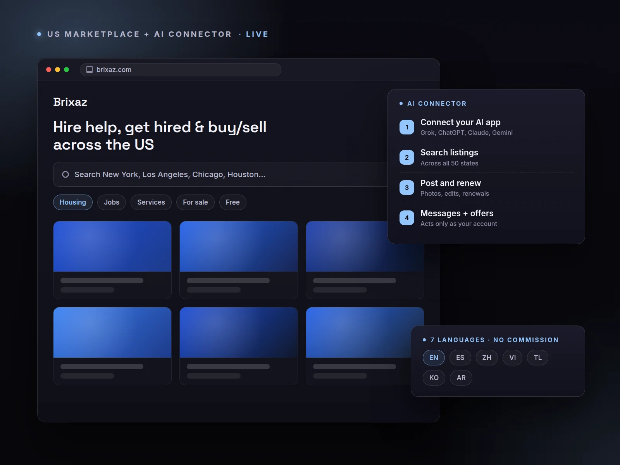
Task: Choose the VI language chip
Action: [513, 358]
